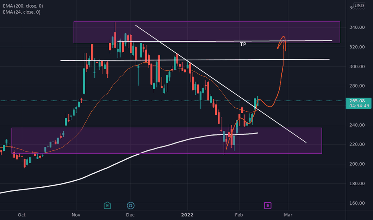Click the countdown timer 04:34:43

click(x=359, y=106)
